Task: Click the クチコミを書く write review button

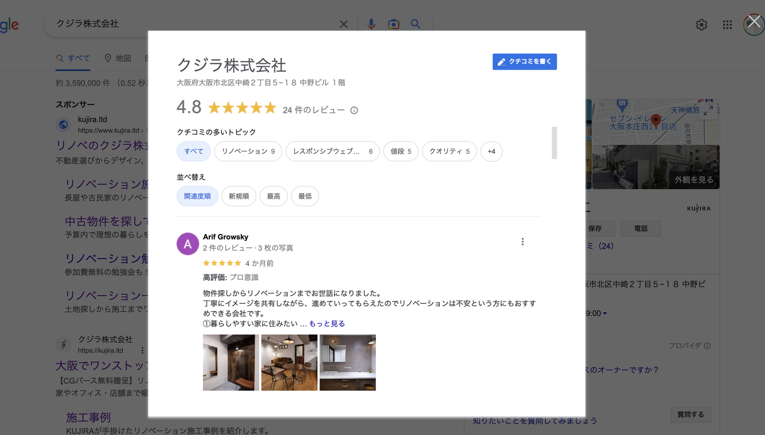Action: click(524, 62)
